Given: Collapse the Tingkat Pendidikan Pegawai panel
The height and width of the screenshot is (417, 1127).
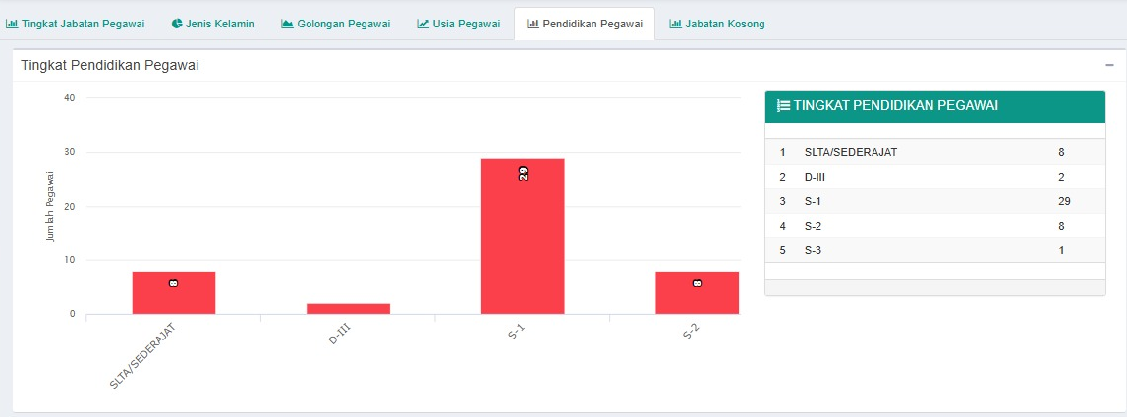Looking at the screenshot, I should pos(1109,64).
